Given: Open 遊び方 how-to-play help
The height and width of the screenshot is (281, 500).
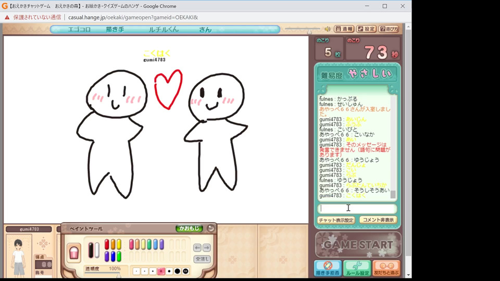Looking at the screenshot, I should coord(389,29).
